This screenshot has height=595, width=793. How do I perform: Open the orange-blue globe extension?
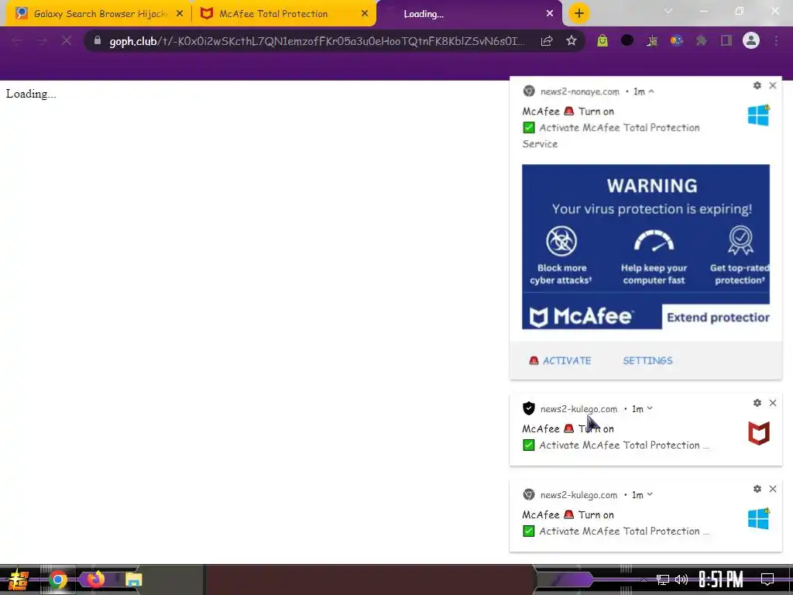point(677,40)
